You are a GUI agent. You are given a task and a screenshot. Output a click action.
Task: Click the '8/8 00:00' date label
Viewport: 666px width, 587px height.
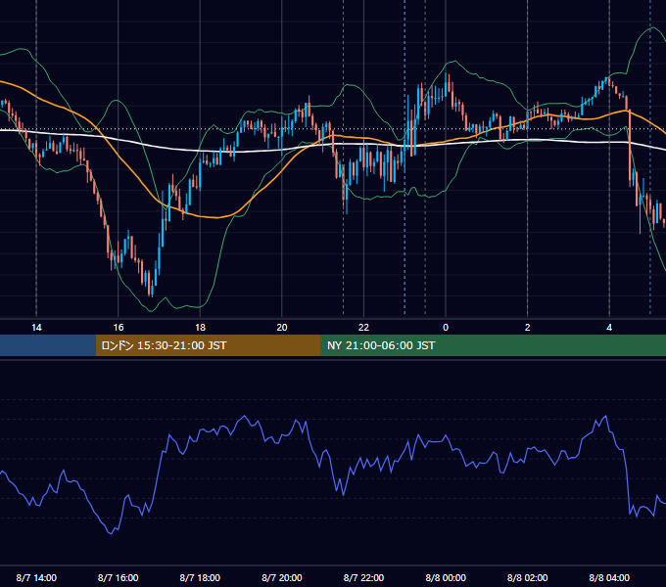(446, 577)
